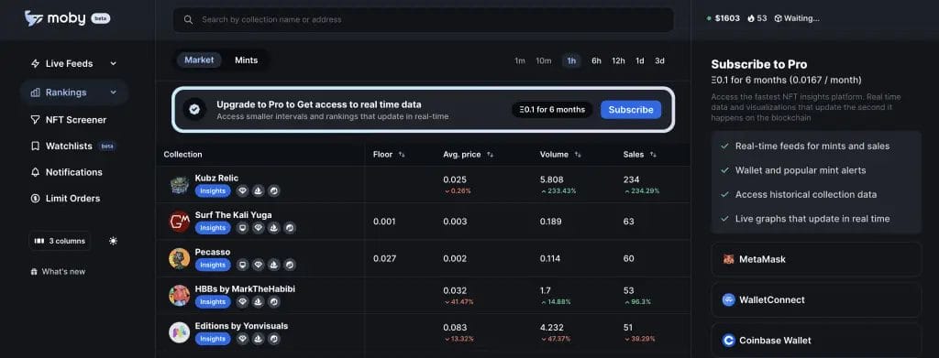
Task: Open Insights for Kubz Relic
Action: pos(213,190)
